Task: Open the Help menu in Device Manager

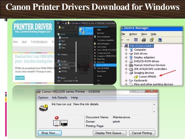Action: click(153, 34)
